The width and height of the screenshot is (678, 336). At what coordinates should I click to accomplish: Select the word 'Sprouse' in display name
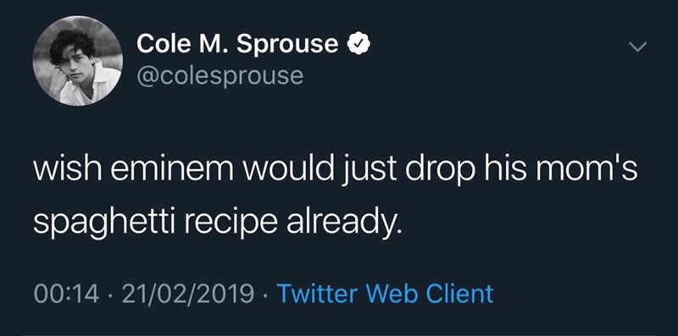287,45
